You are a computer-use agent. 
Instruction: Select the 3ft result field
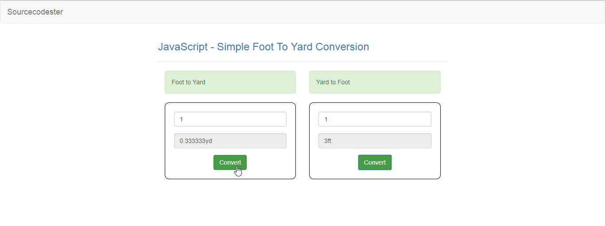[x=375, y=141]
